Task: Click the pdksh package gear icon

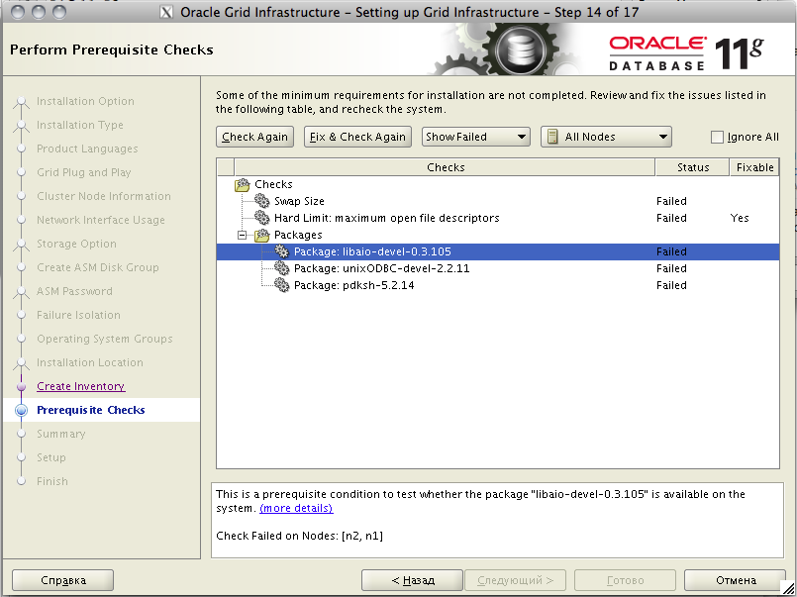Action: pos(282,285)
